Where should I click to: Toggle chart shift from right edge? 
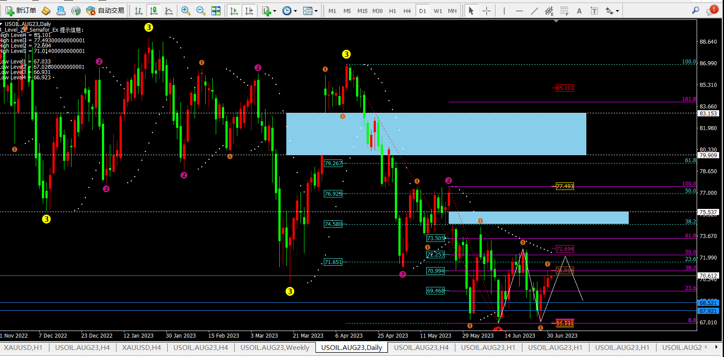249,11
